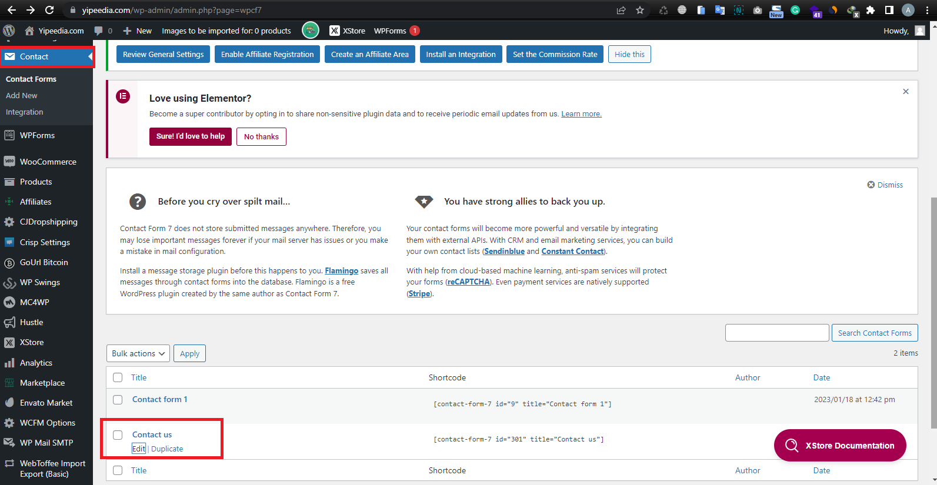Screen dimensions: 937x485
Task: Close the Elementor notice with X
Action: click(906, 91)
